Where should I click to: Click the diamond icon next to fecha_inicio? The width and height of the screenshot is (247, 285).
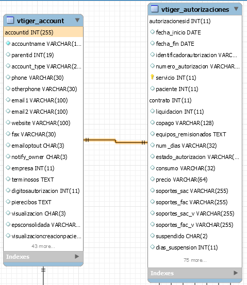coord(152,32)
